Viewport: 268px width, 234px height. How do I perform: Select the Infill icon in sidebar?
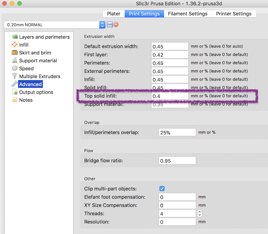pos(15,45)
